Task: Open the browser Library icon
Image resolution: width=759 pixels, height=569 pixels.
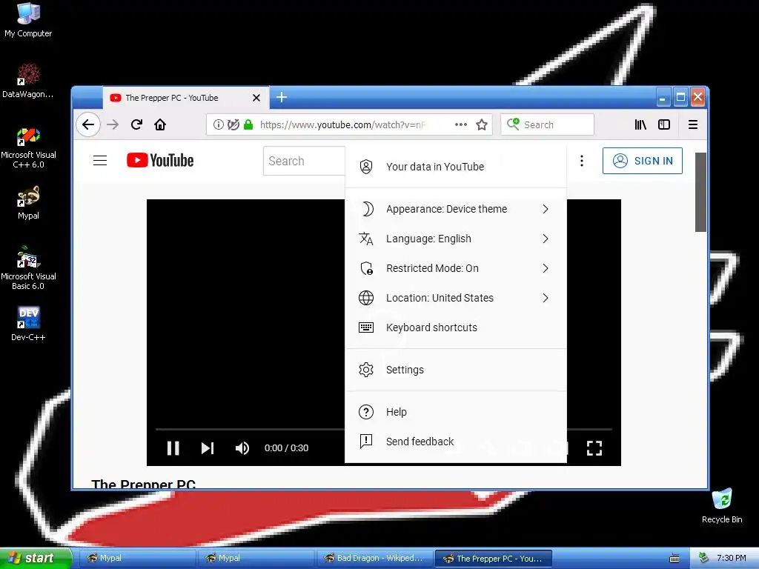Action: pos(640,124)
